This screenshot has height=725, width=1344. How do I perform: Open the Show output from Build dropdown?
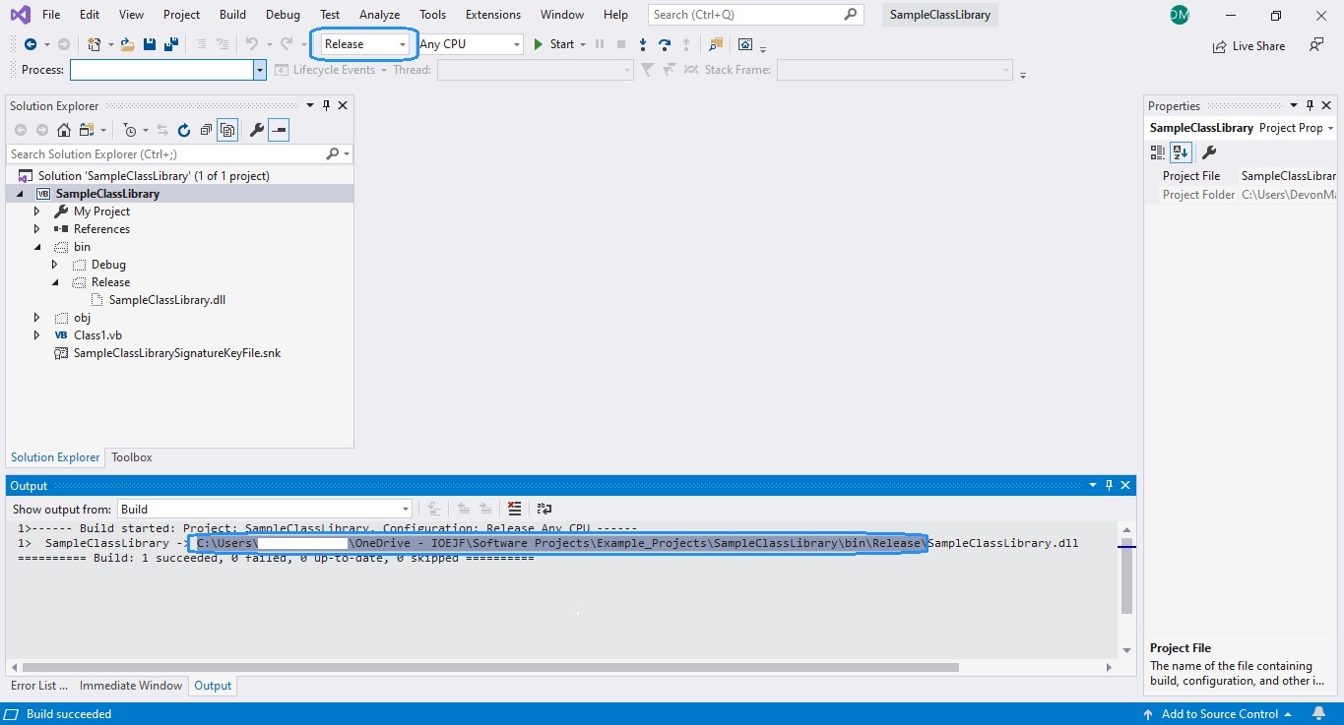pyautogui.click(x=405, y=509)
